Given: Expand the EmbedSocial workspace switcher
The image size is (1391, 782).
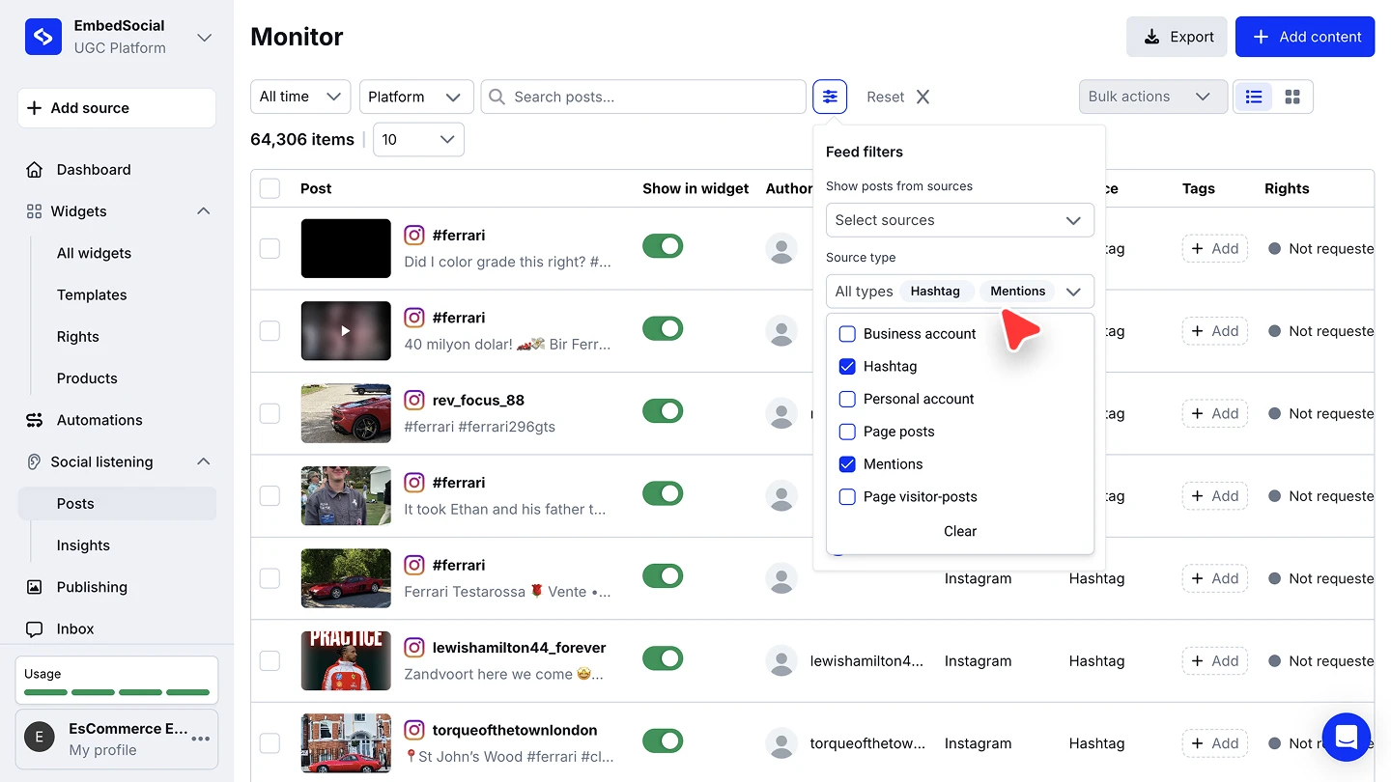Looking at the screenshot, I should tap(204, 38).
